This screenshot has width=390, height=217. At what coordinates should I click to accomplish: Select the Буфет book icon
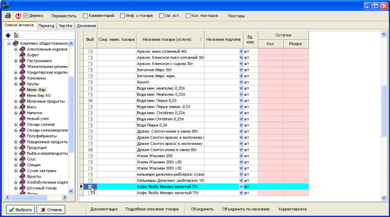[x=22, y=55]
